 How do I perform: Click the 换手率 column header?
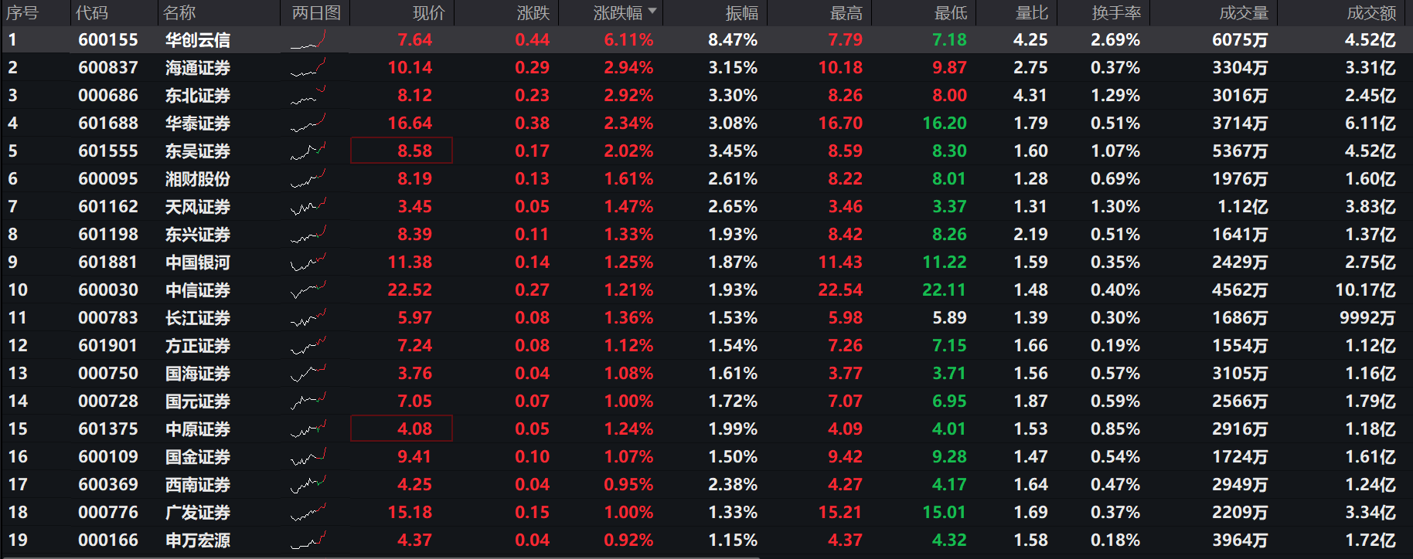[1115, 13]
